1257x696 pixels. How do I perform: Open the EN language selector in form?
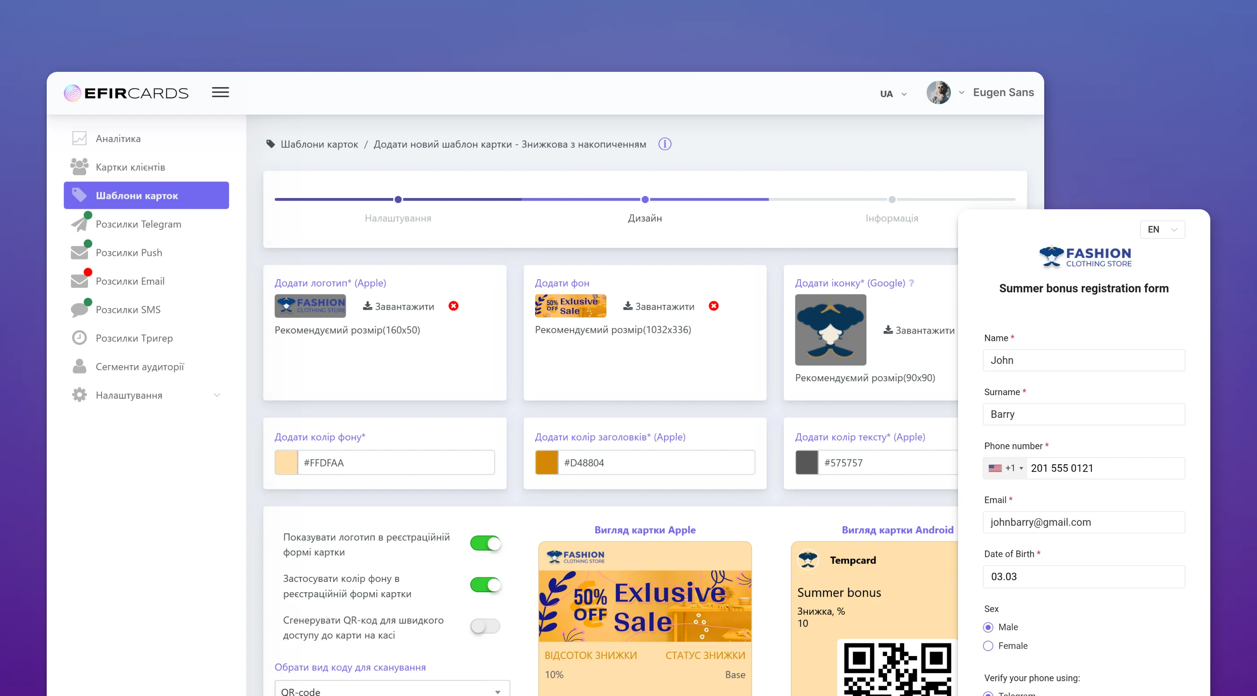1162,229
